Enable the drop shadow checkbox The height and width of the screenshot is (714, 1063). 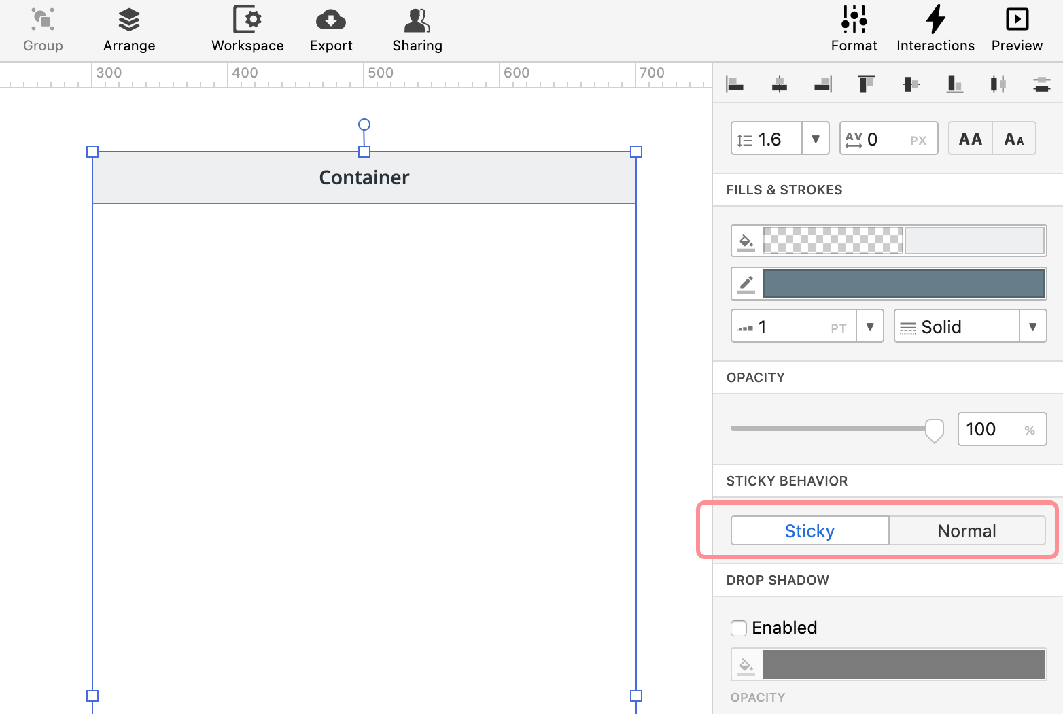tap(739, 628)
